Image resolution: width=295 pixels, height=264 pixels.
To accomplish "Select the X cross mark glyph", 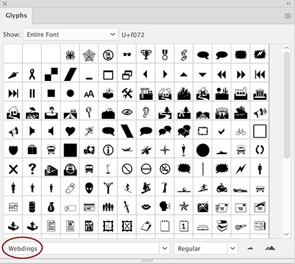I will coord(14,169).
